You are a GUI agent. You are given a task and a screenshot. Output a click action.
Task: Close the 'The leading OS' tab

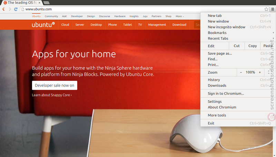click(39, 3)
